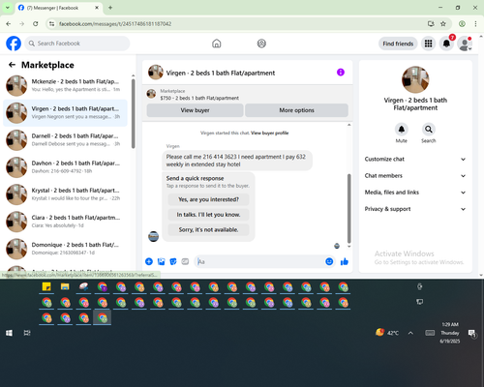Expand Privacy & support section

tap(415, 209)
